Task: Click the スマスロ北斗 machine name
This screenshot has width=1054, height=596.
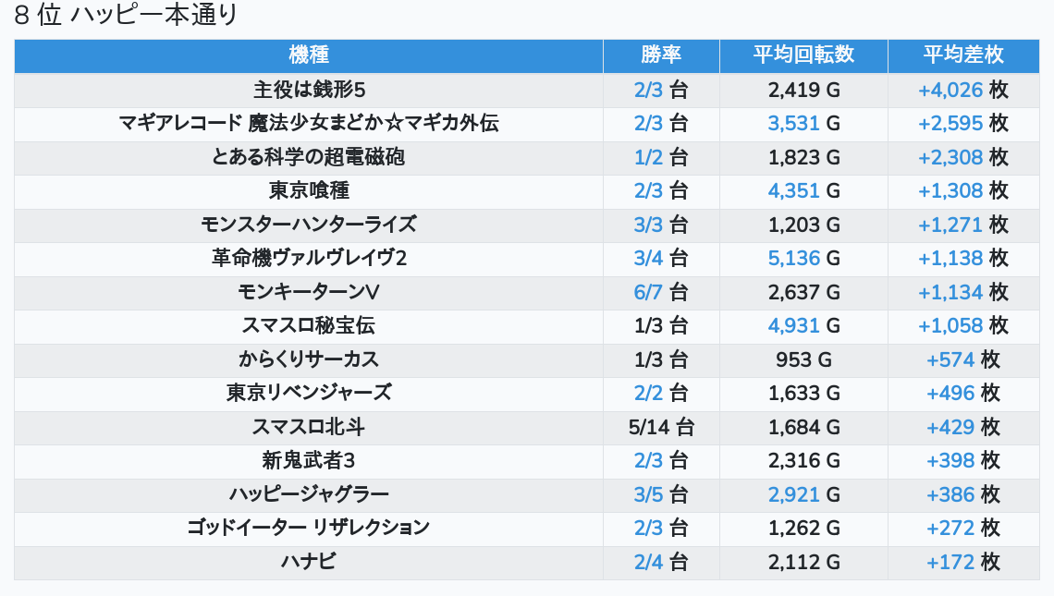Action: pos(309,427)
